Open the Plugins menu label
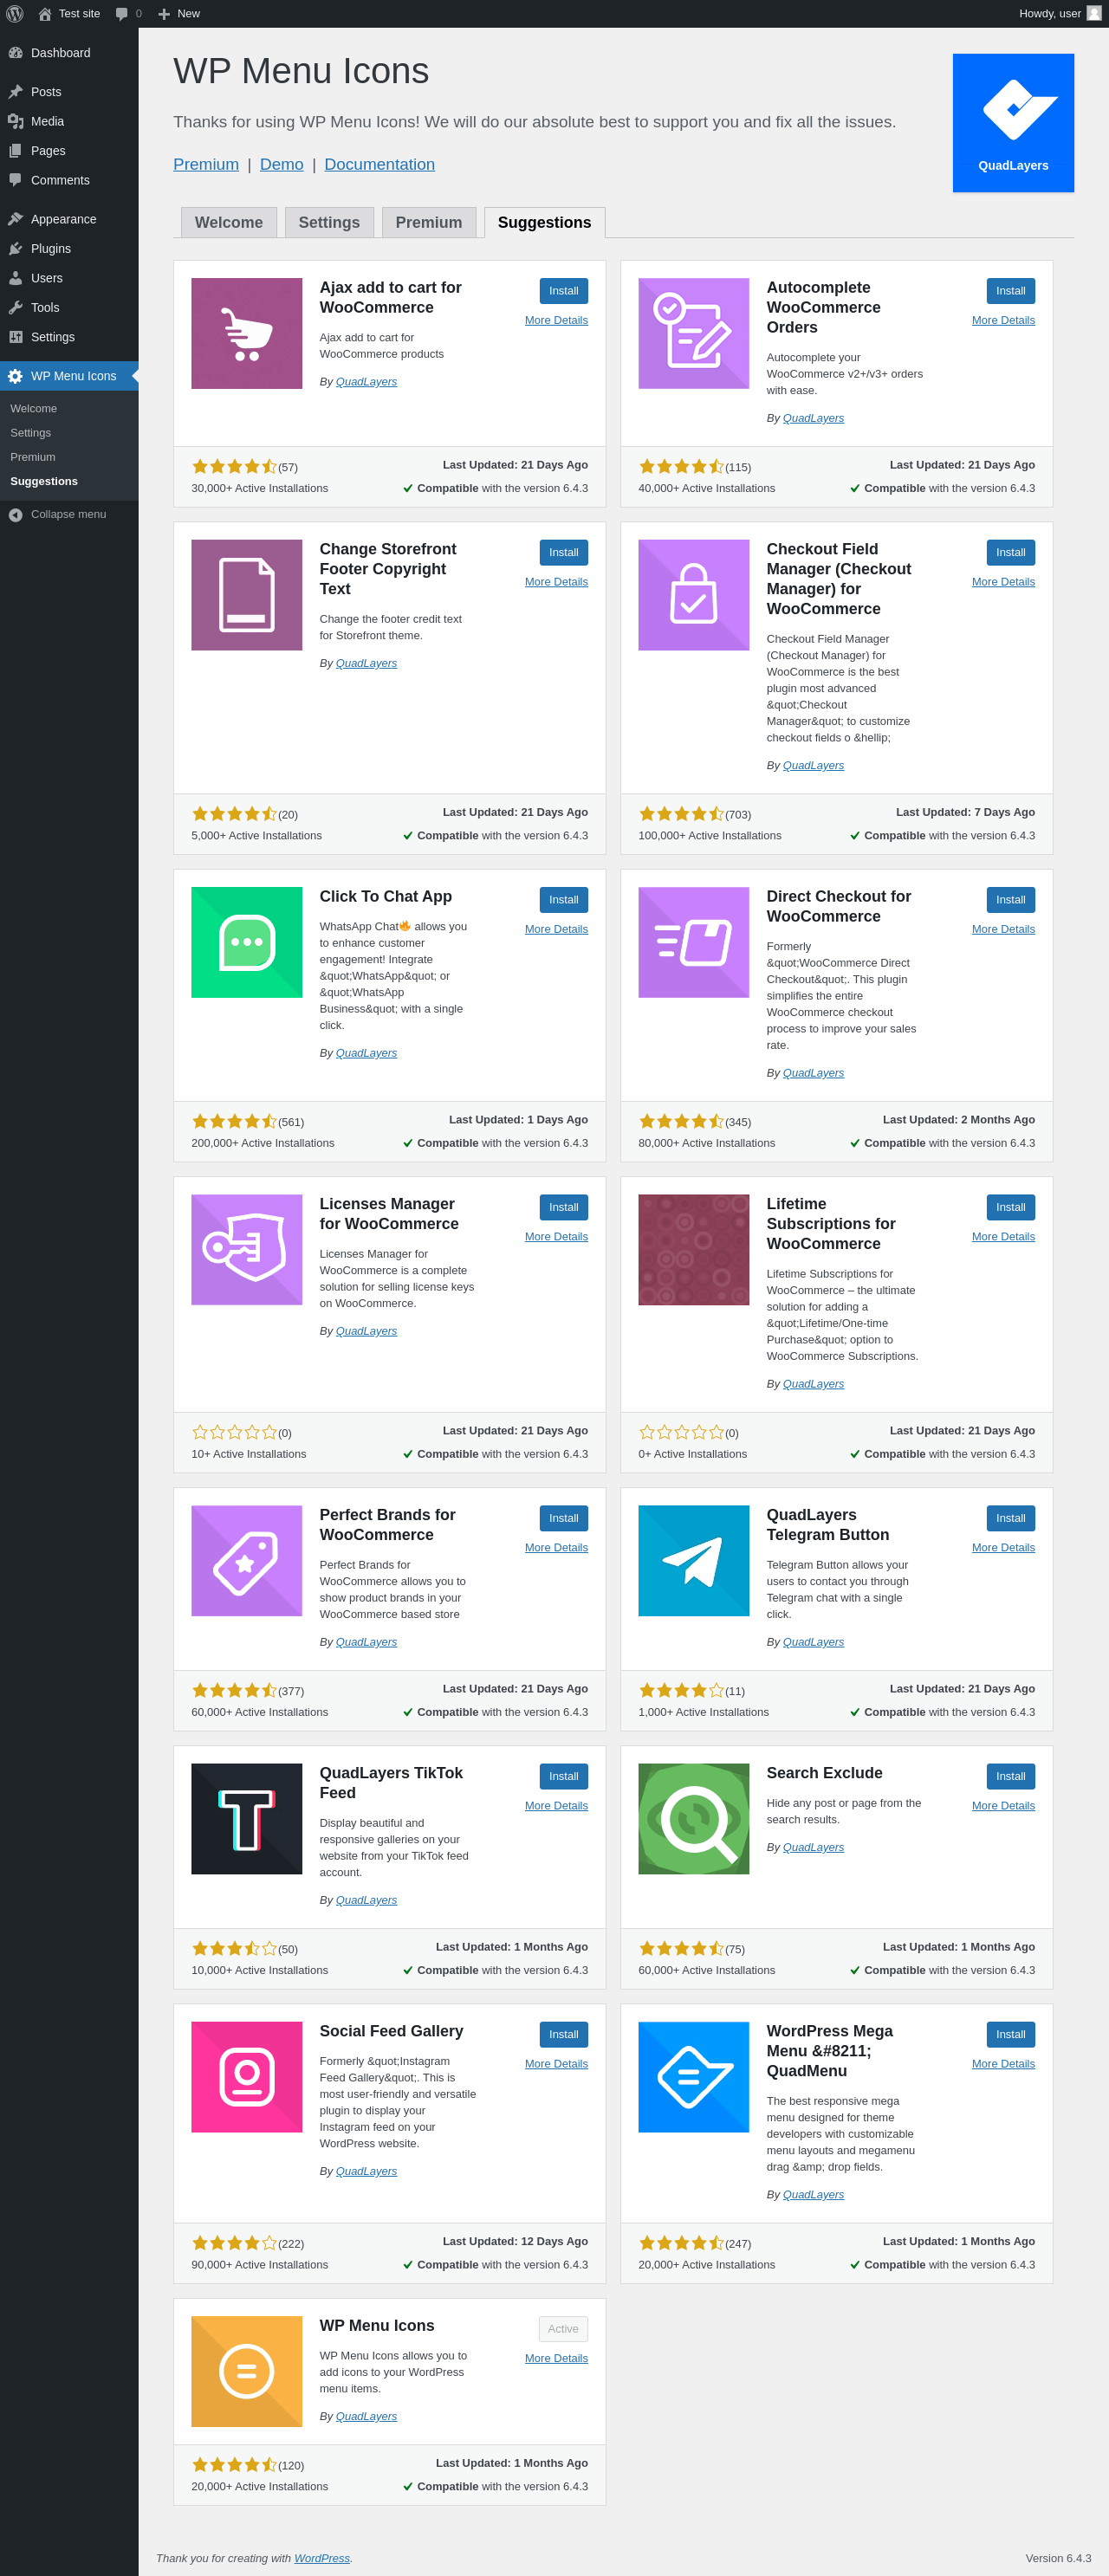 [51, 249]
